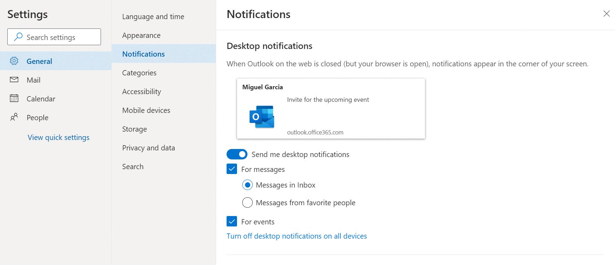Toggle Send me desktop notifications switch
This screenshot has height=265, width=615.
point(237,154)
